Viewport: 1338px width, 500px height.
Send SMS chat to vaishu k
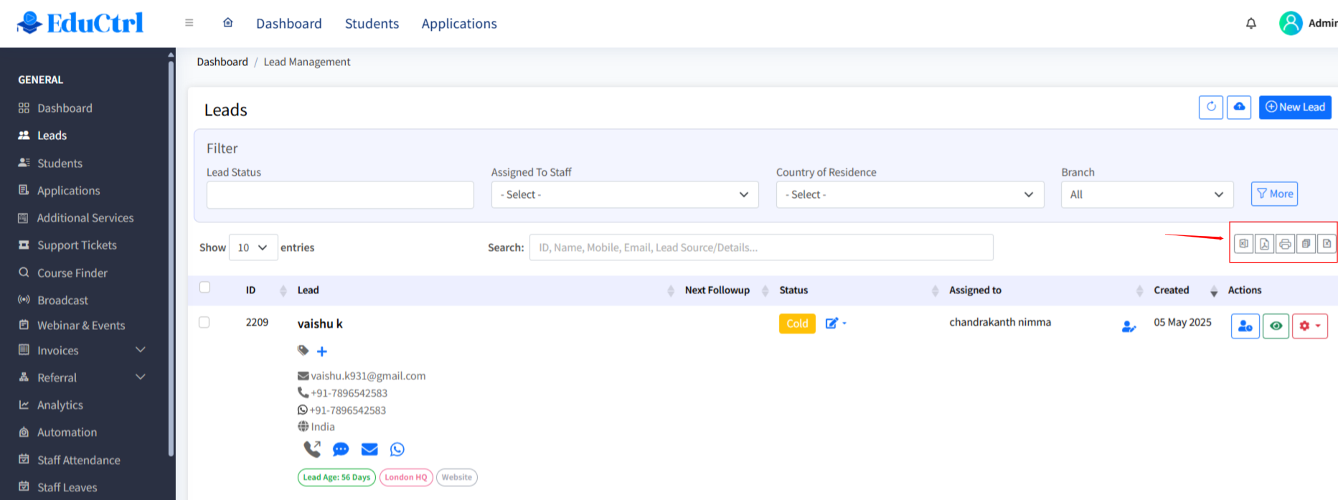[x=341, y=450]
